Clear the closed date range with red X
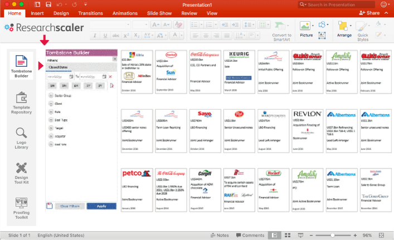 point(110,77)
